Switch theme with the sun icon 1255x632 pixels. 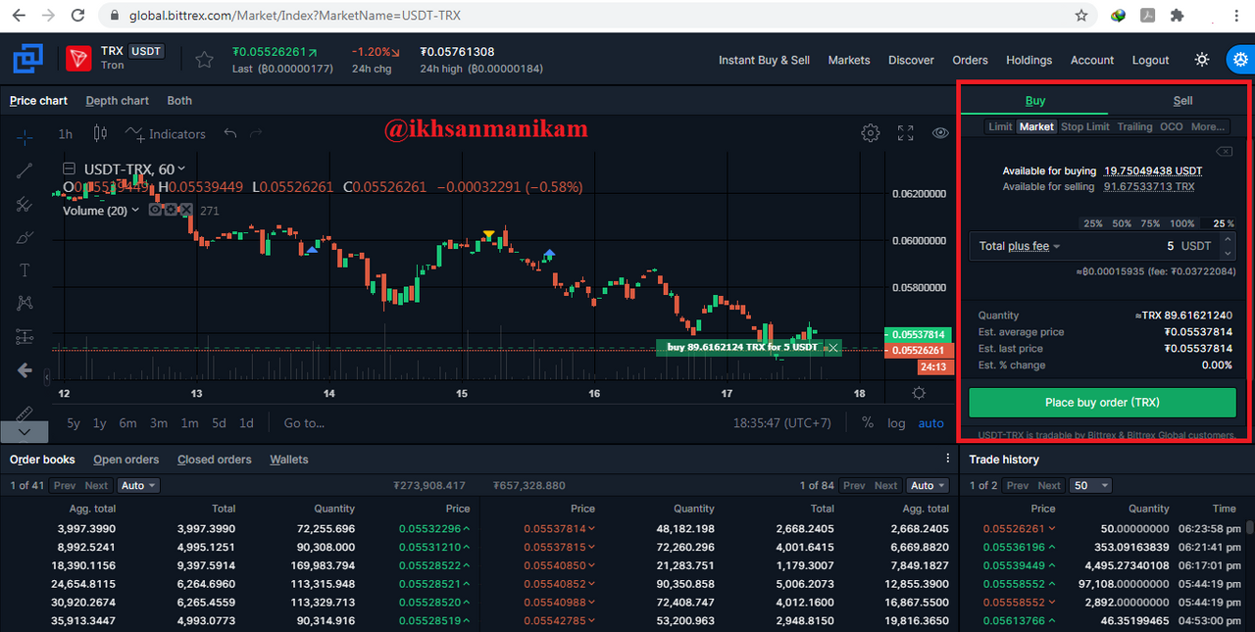(1202, 60)
